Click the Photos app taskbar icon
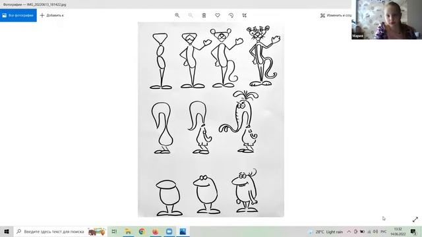 point(183,231)
